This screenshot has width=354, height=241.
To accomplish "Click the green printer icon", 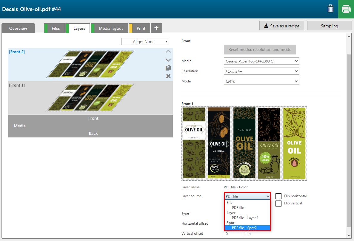I will click(x=346, y=9).
